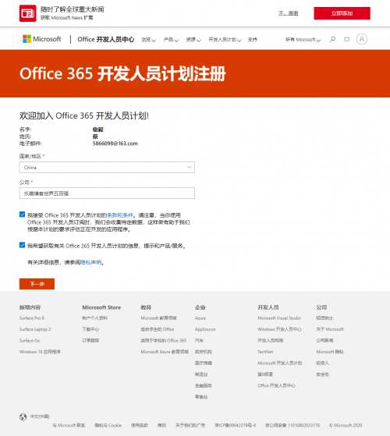This screenshot has width=390, height=436.
Task: Open search with the magnifier icon
Action: tap(332, 40)
